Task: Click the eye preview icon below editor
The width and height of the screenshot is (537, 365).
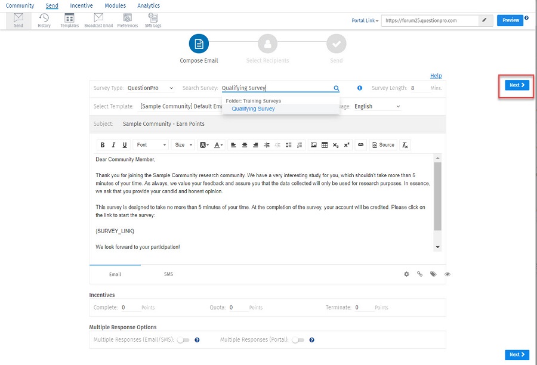Action: point(447,274)
